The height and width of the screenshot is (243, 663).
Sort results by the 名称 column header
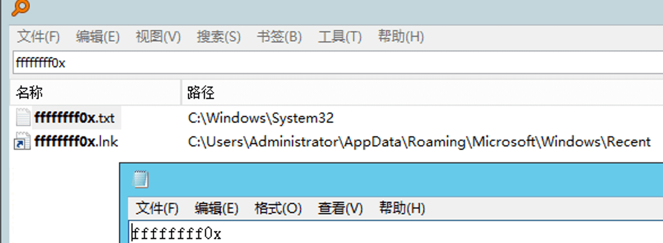pyautogui.click(x=96, y=93)
